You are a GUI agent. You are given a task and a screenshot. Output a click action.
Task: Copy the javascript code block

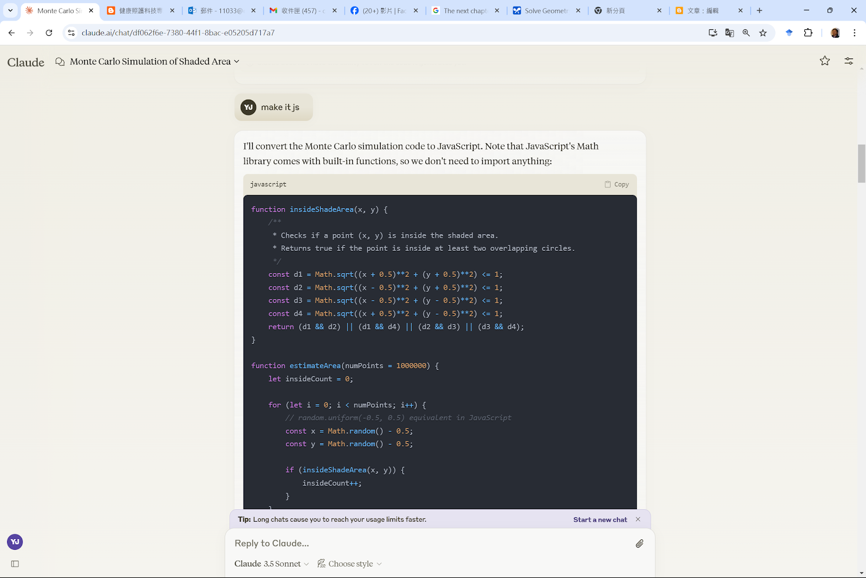(x=616, y=184)
